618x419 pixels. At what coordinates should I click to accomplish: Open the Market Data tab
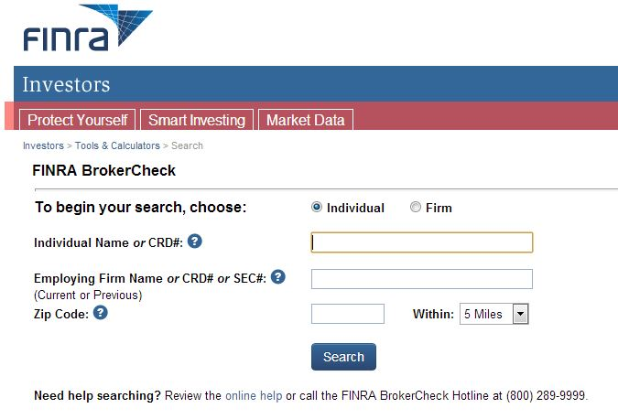(x=305, y=120)
